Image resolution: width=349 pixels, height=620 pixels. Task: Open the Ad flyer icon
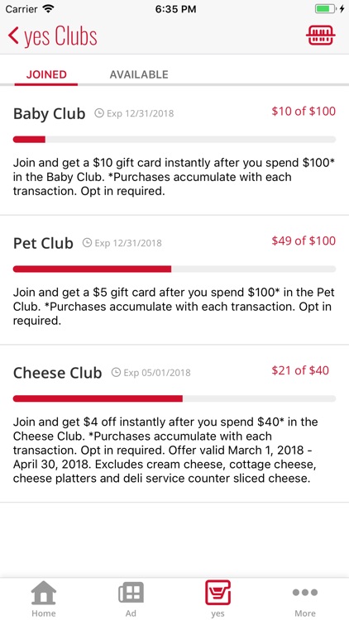tap(131, 593)
